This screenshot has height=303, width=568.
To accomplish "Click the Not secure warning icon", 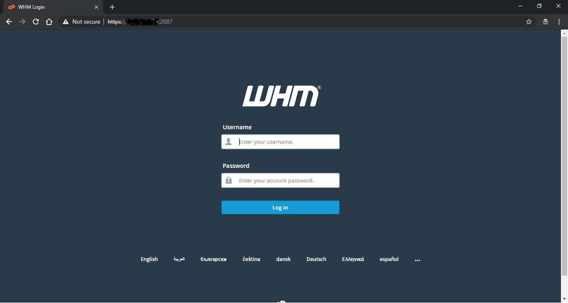I will (x=66, y=22).
